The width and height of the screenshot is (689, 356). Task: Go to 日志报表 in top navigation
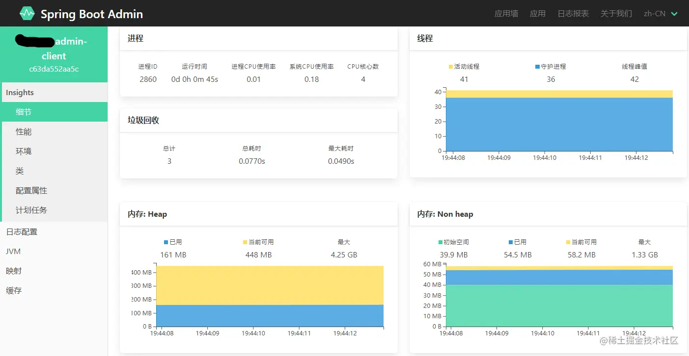pyautogui.click(x=573, y=14)
